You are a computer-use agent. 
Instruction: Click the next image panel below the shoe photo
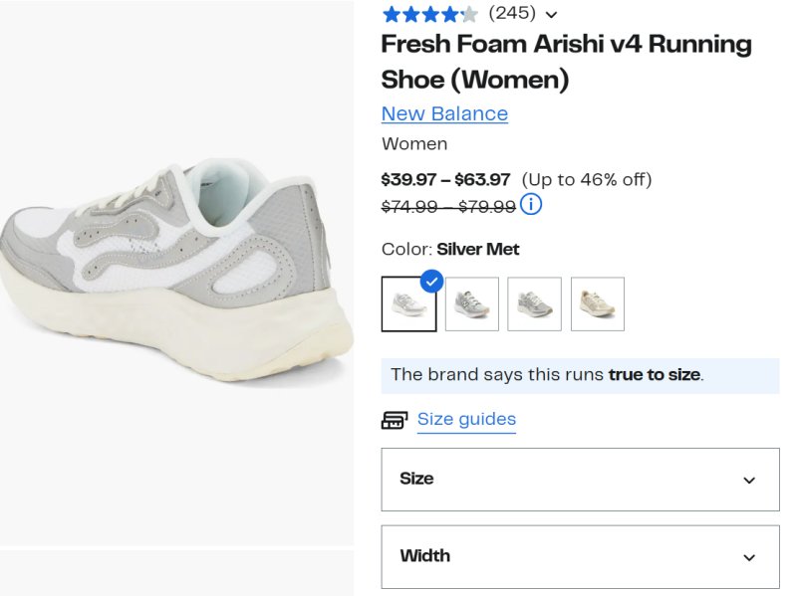(176, 573)
